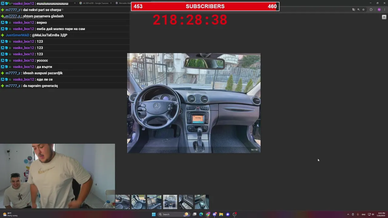388x218 pixels.
Task: Click the microphone icon in system tray
Action: pos(358,214)
